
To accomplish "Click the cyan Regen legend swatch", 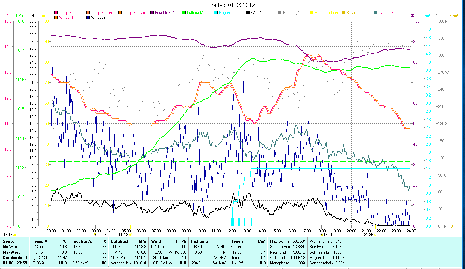I will (x=216, y=13).
